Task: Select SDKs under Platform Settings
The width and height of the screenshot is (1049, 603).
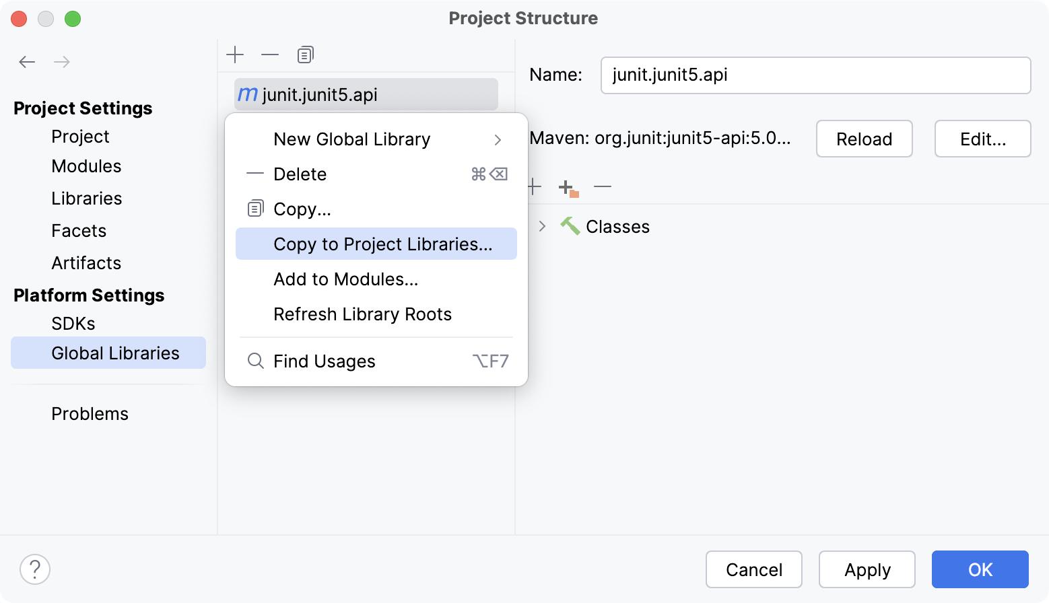Action: point(73,323)
